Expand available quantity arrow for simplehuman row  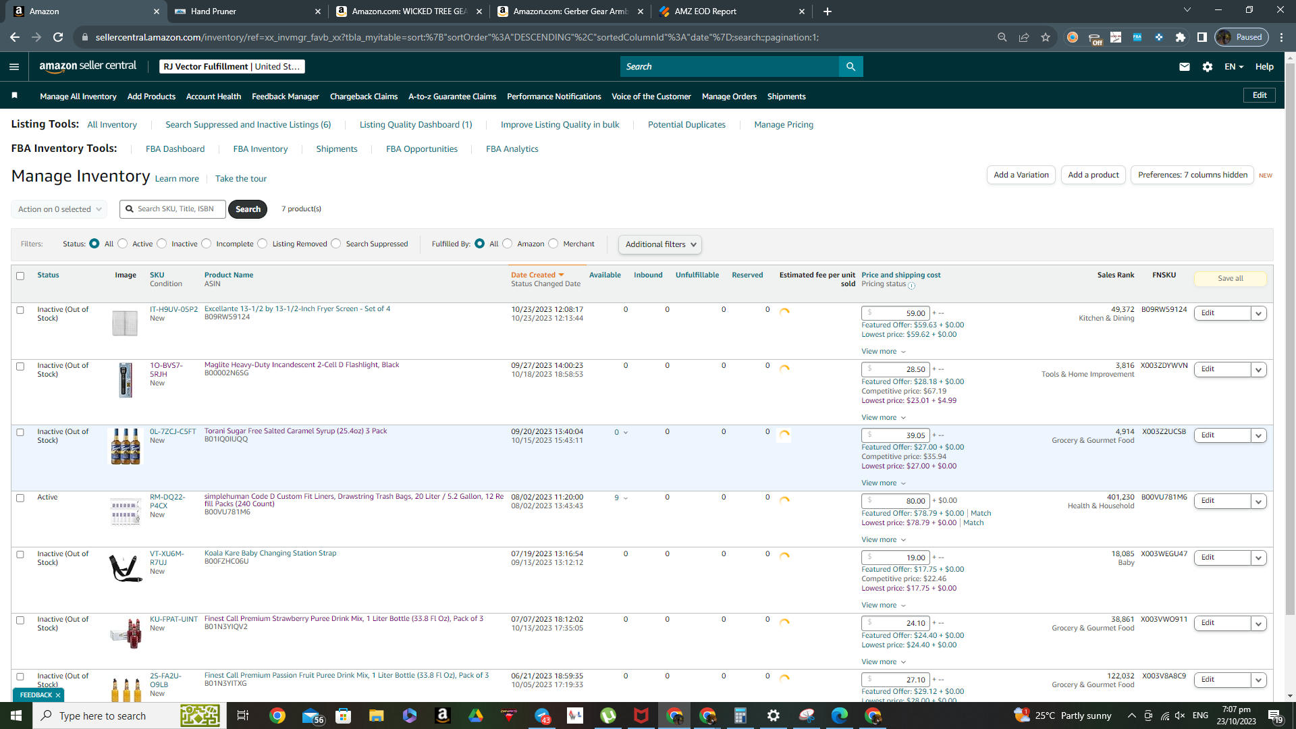626,499
